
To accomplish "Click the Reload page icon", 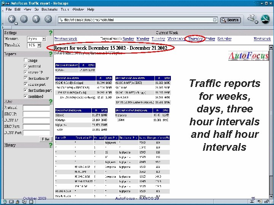I will (x=36, y=19).
